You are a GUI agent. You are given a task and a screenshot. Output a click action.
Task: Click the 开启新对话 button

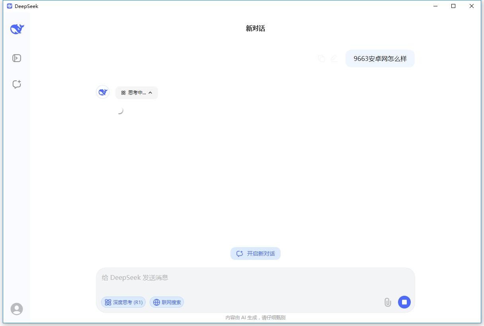tap(256, 254)
